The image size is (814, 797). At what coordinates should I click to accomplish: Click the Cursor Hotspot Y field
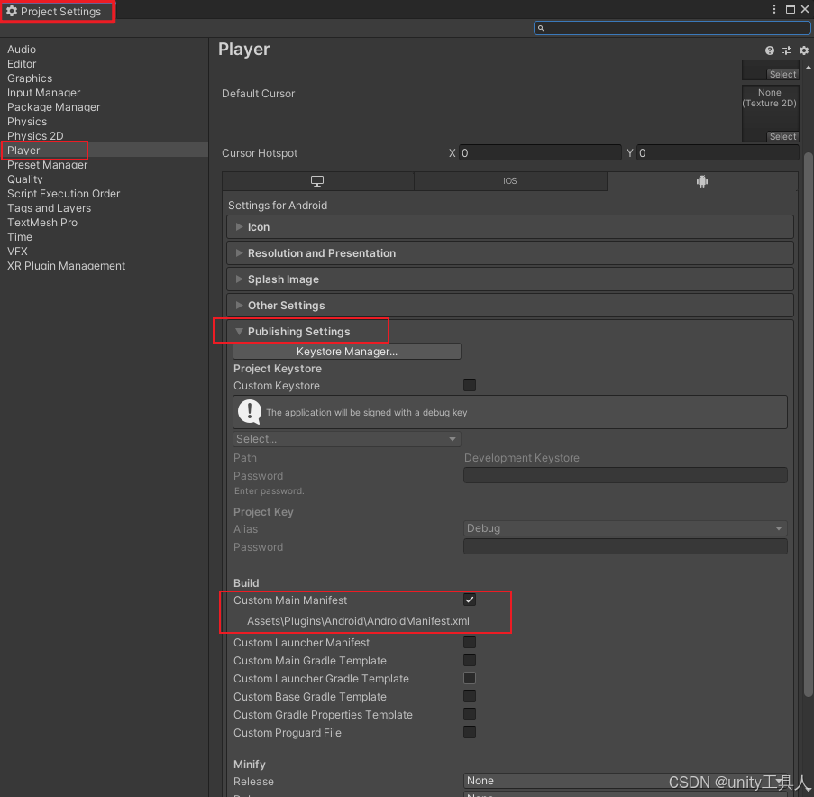[x=718, y=153]
